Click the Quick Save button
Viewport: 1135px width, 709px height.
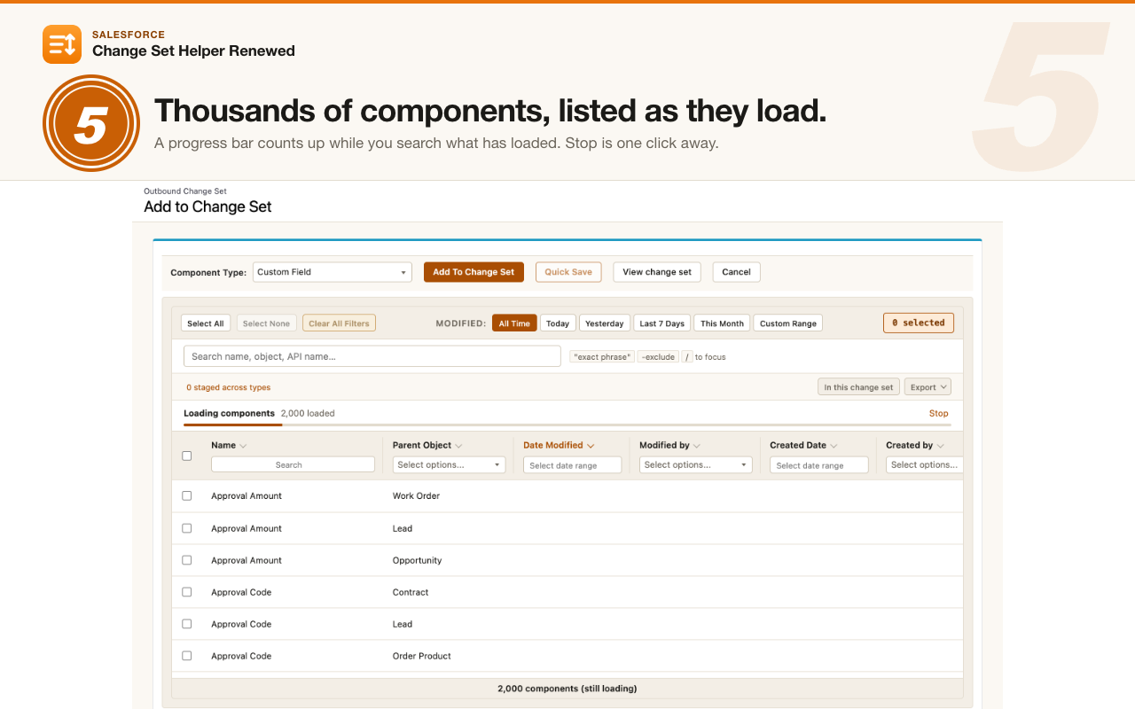(568, 272)
